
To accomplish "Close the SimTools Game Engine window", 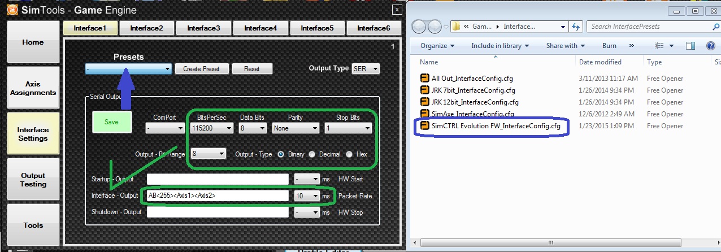I will click(x=397, y=10).
